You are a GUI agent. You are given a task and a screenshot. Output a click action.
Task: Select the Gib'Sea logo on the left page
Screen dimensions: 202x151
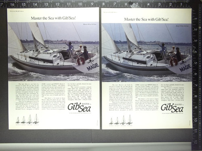79,108
